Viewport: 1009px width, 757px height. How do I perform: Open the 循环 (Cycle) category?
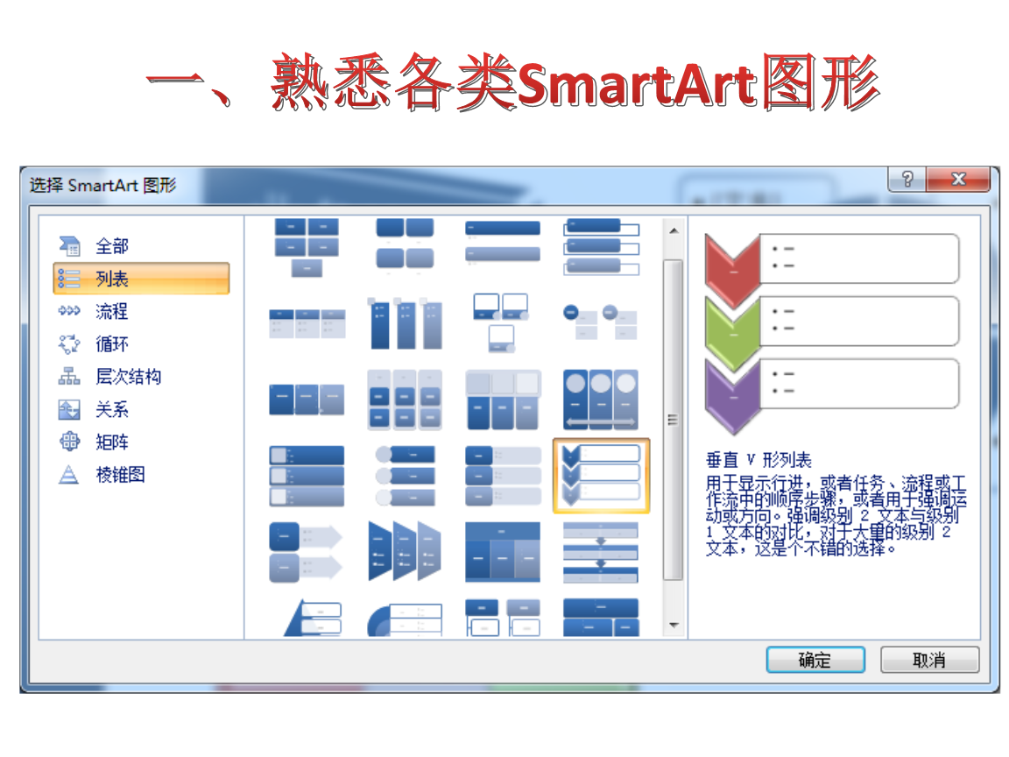point(111,344)
